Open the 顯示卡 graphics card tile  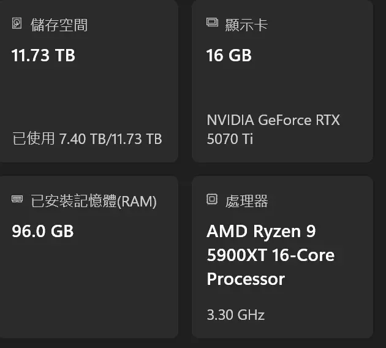click(282, 81)
